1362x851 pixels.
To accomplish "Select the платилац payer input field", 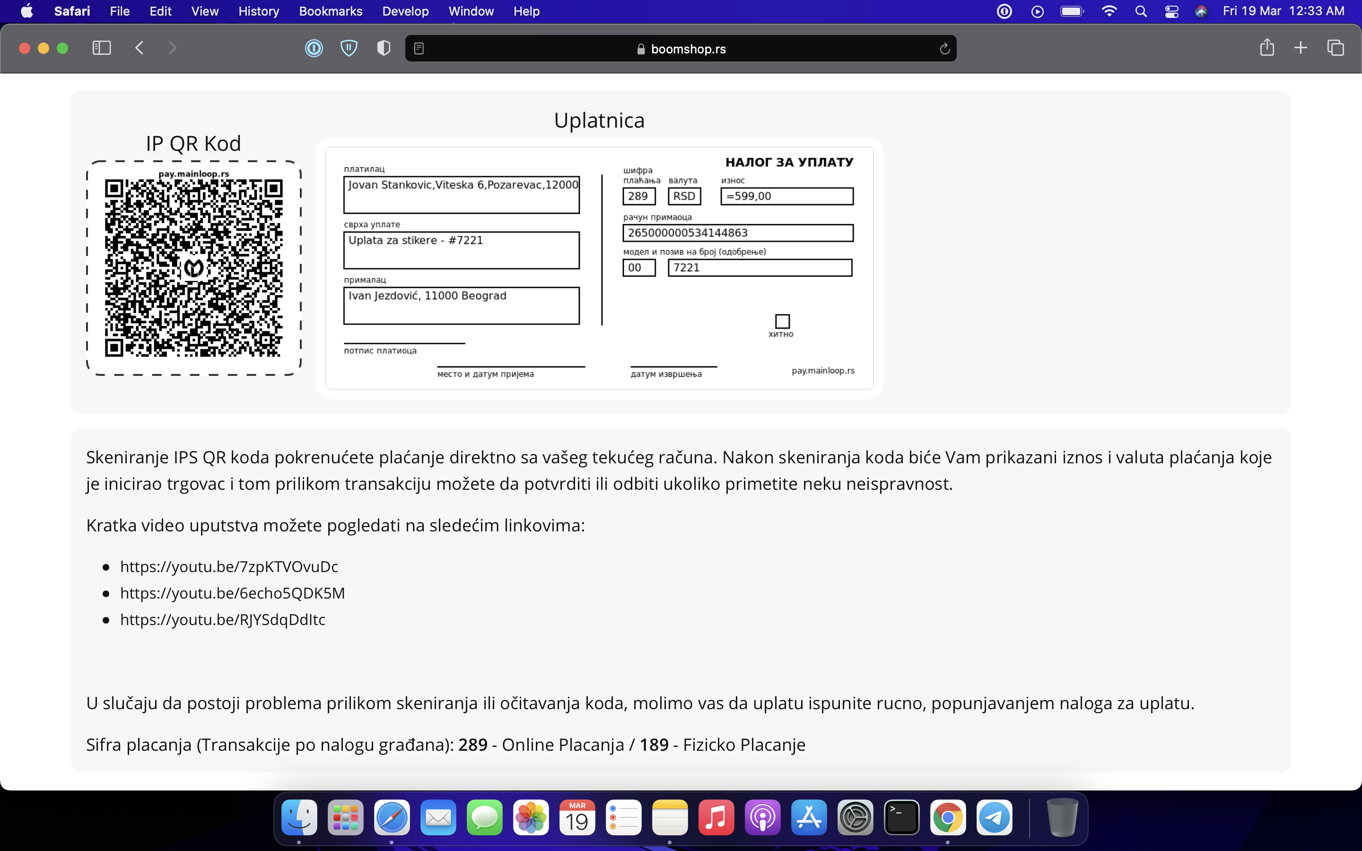I will click(x=462, y=195).
